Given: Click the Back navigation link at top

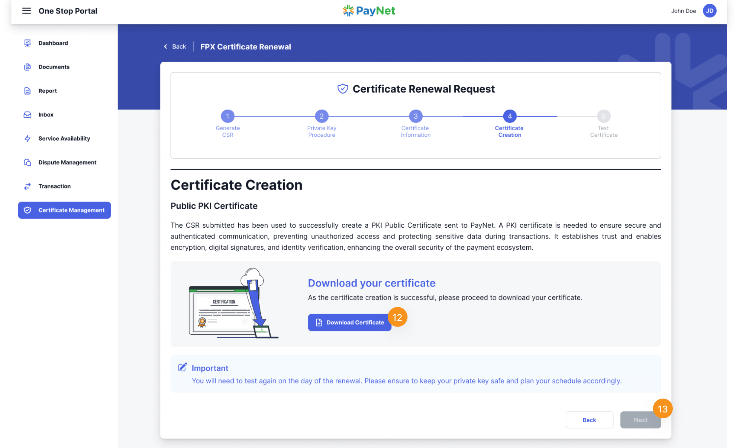Looking at the screenshot, I should [174, 46].
